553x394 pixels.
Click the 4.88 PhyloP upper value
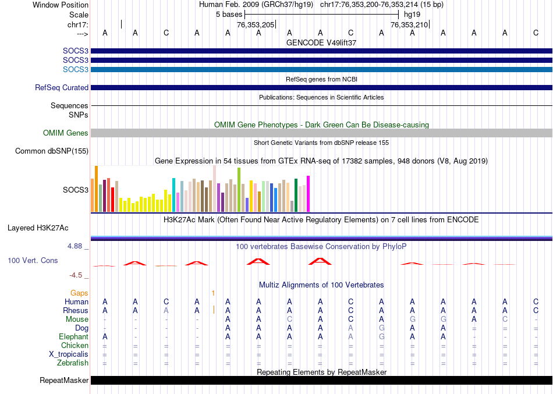pyautogui.click(x=75, y=246)
